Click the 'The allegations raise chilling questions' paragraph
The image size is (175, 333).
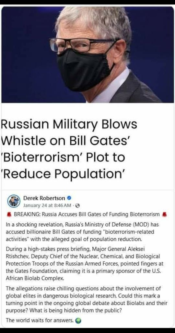pos(87,299)
